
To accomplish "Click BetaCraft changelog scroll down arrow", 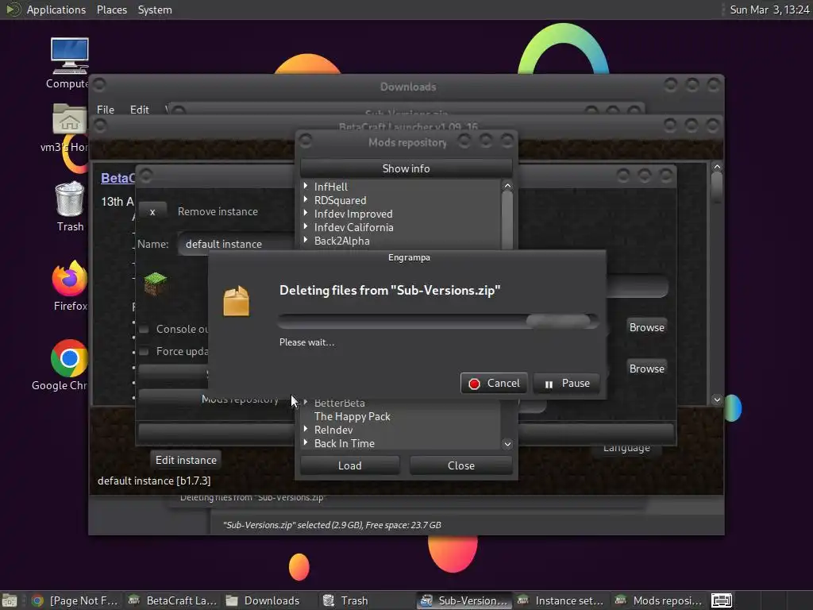I will (x=717, y=400).
